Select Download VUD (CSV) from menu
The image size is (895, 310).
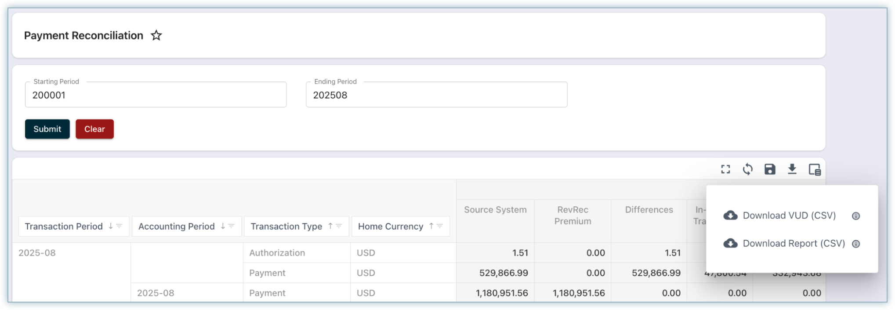click(x=789, y=216)
